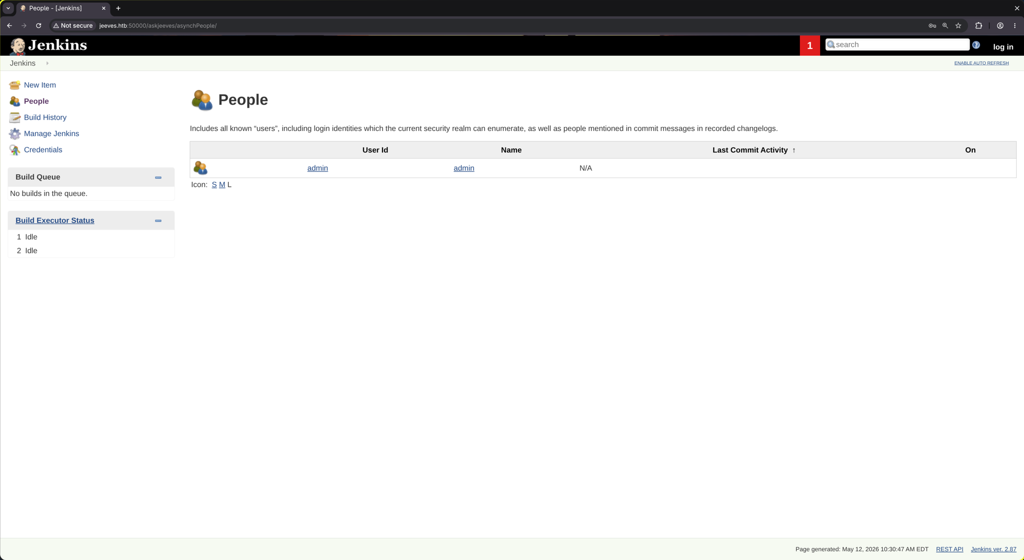The width and height of the screenshot is (1024, 560).
Task: Click ENABLE AUTO REFRESH link
Action: pyautogui.click(x=982, y=63)
